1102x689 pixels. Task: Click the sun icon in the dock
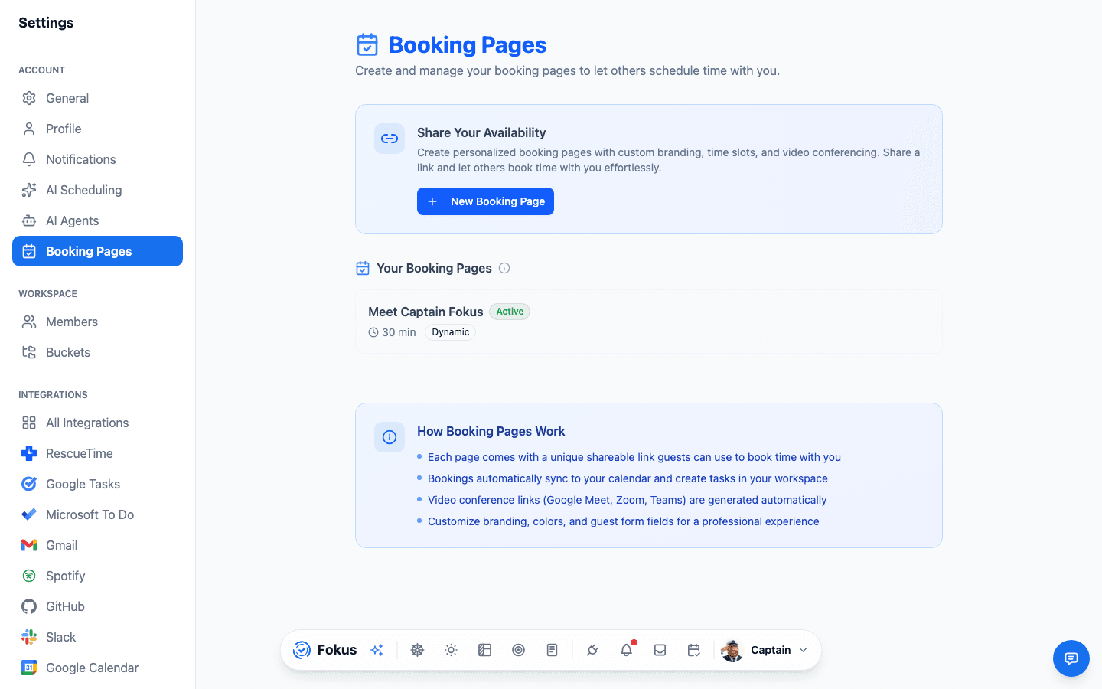point(451,650)
